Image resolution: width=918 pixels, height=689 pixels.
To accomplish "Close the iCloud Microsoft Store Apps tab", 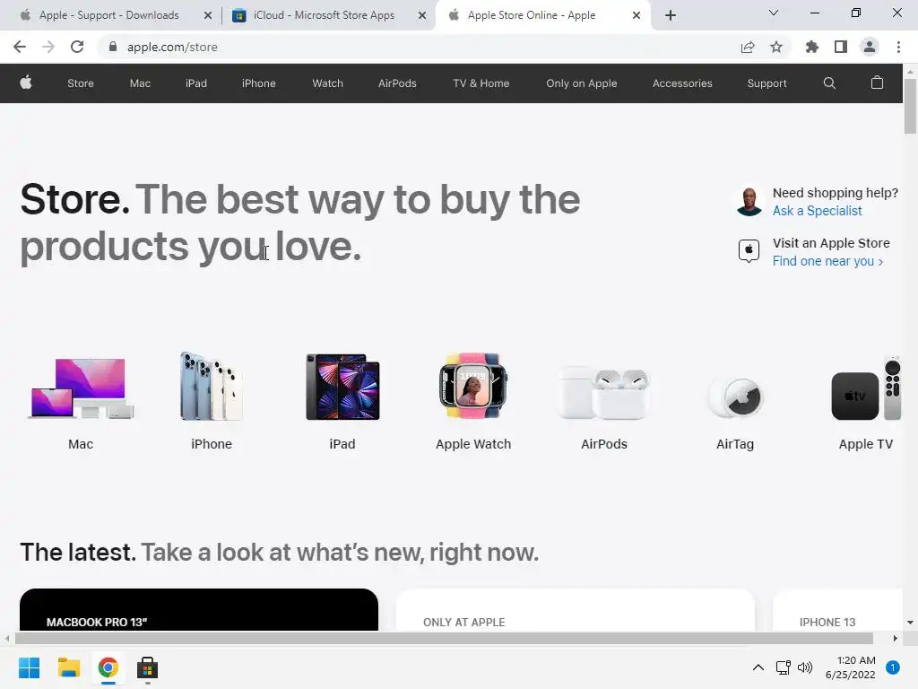I will tap(421, 15).
